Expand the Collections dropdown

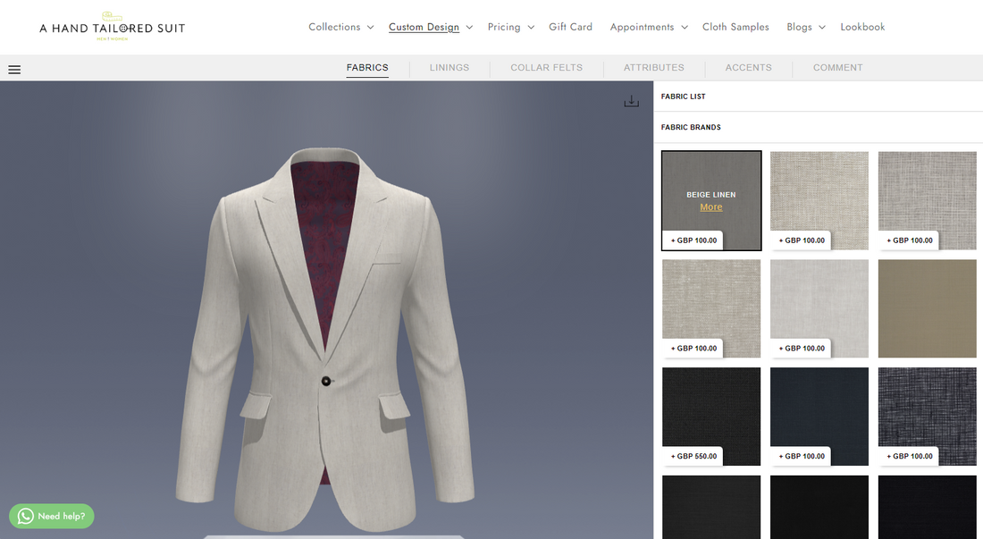coord(340,27)
